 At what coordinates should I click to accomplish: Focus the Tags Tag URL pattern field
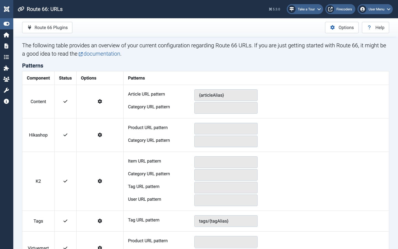coord(226,221)
